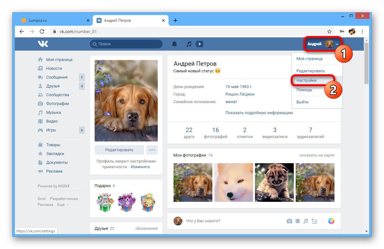Open the music note icon in header
The height and width of the screenshot is (249, 384).
189,44
